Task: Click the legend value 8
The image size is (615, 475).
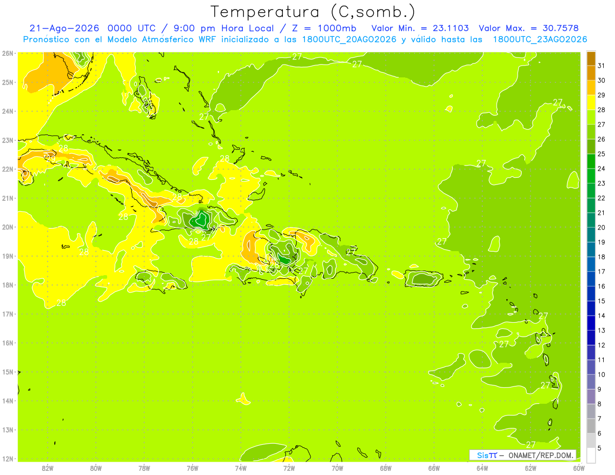Action: coord(599,404)
